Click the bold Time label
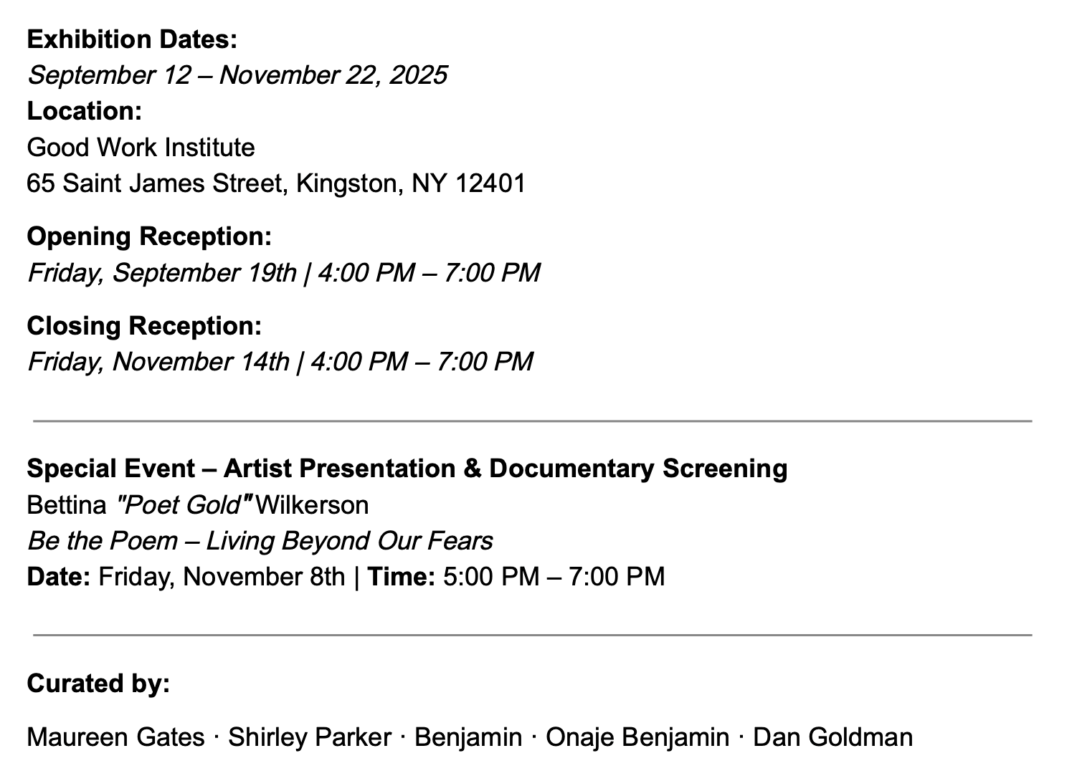The image size is (1077, 781). [401, 577]
